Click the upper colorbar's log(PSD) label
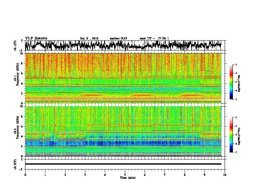This screenshot has height=196, width=253. click(x=239, y=83)
